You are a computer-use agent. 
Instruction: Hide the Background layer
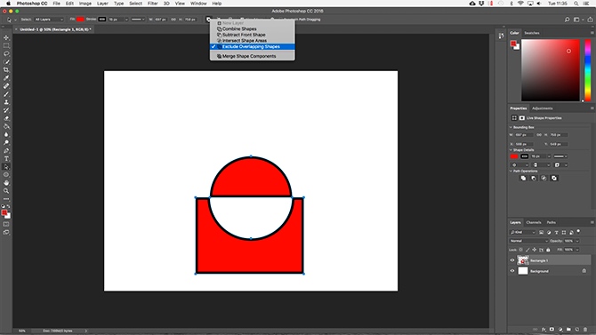[512, 271]
